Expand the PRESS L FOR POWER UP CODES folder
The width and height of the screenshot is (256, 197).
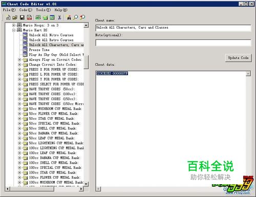point(19,74)
